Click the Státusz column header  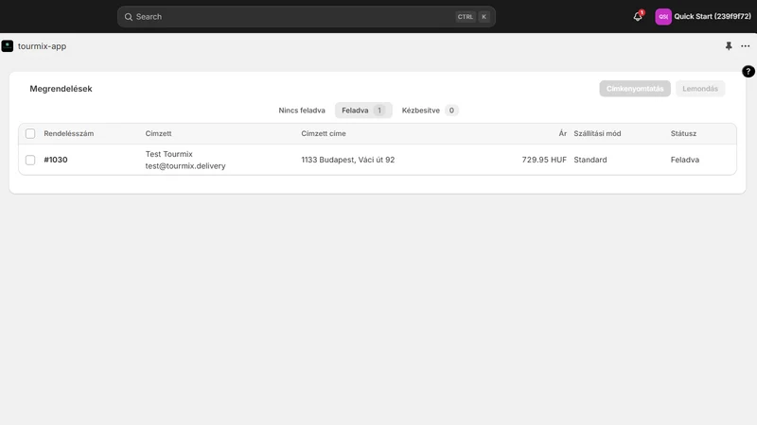coord(683,133)
